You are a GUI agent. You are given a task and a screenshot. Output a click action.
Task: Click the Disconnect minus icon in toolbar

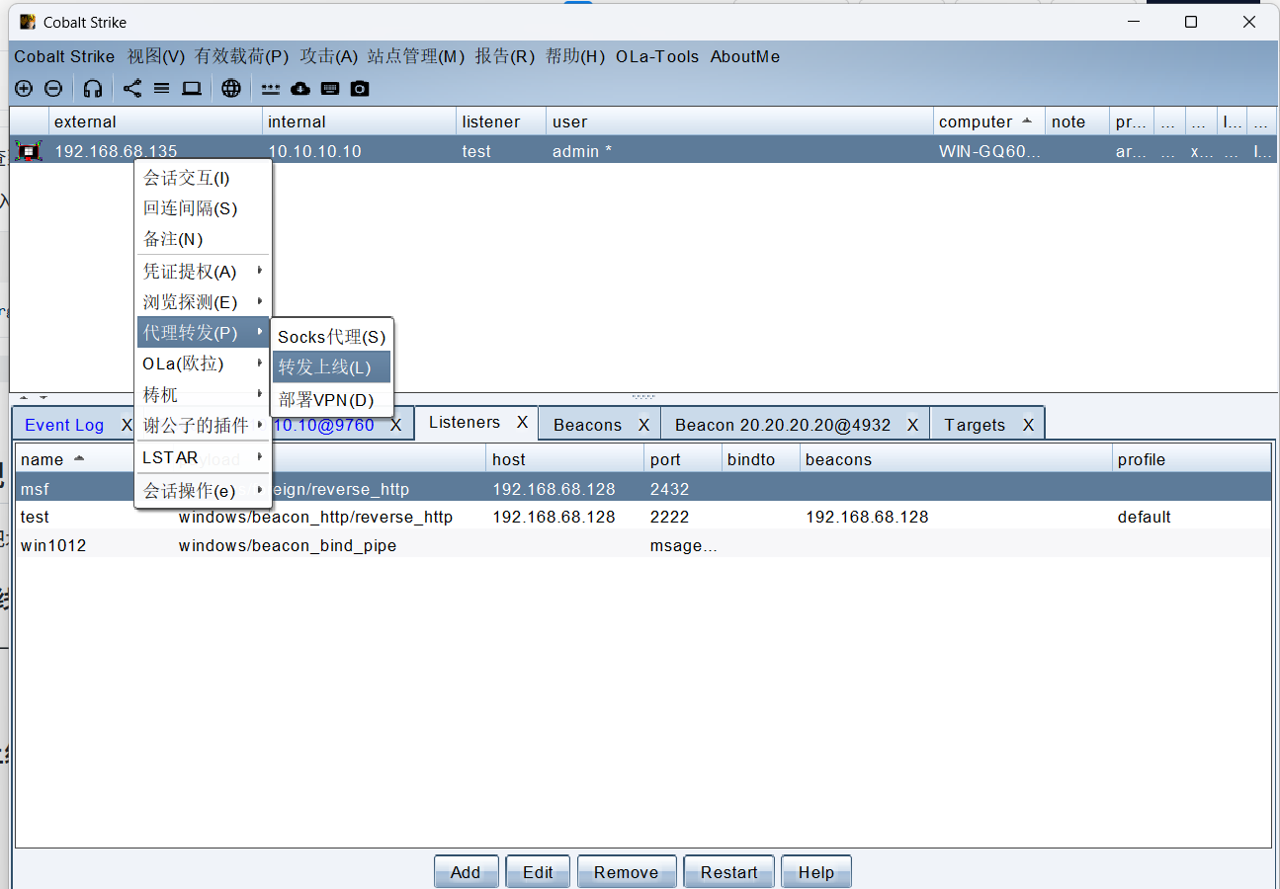(53, 89)
